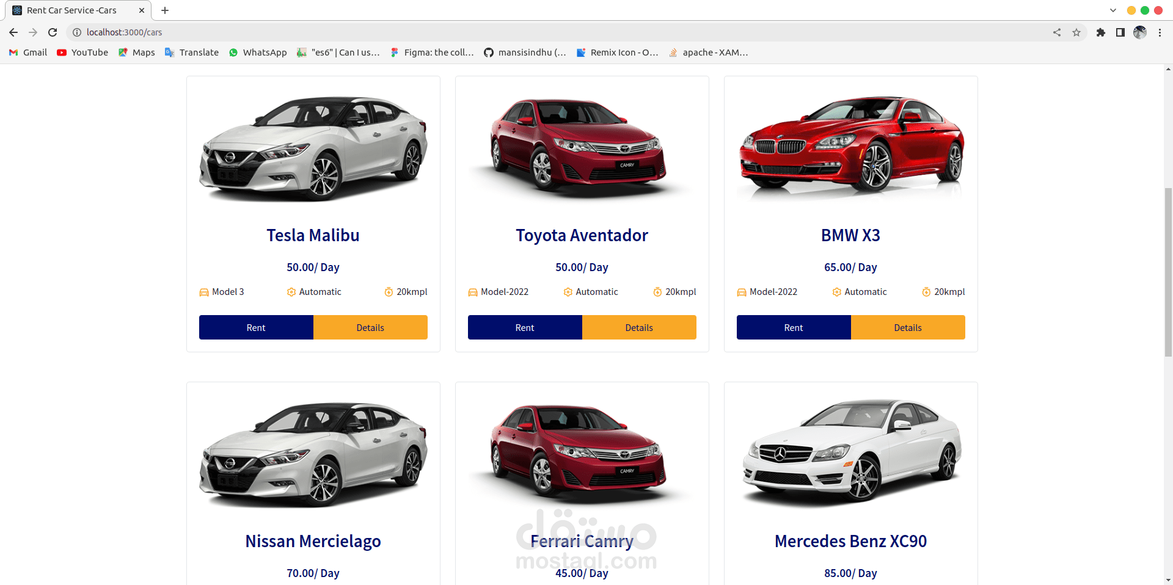Click the share page icon
This screenshot has height=585, width=1173.
coord(1057,32)
